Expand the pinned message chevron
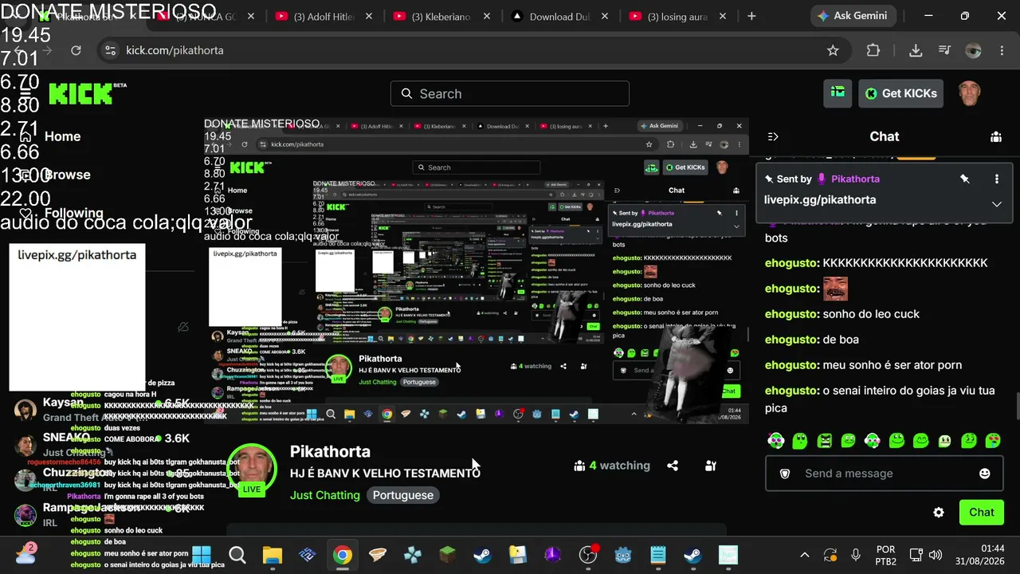This screenshot has height=574, width=1020. [996, 204]
